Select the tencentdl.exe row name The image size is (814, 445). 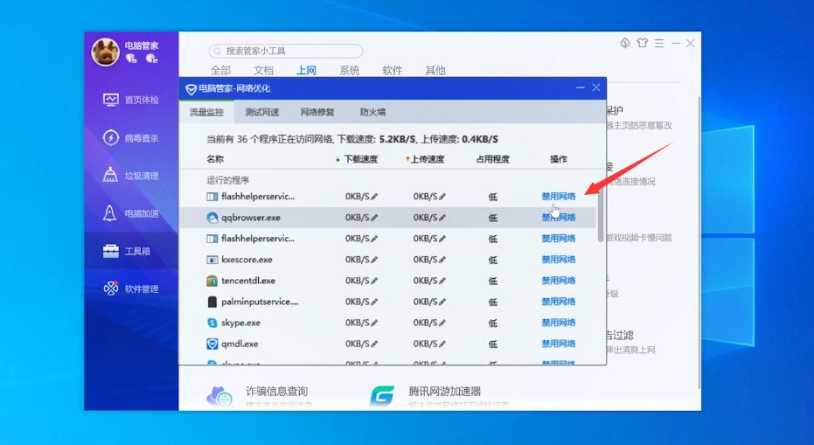click(x=248, y=281)
